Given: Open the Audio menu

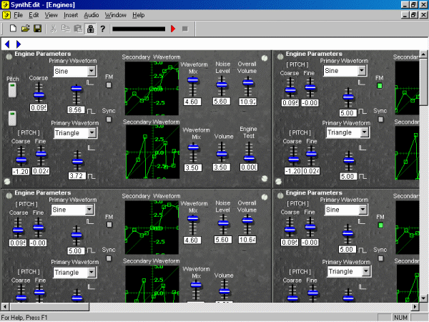Looking at the screenshot, I should coord(92,14).
